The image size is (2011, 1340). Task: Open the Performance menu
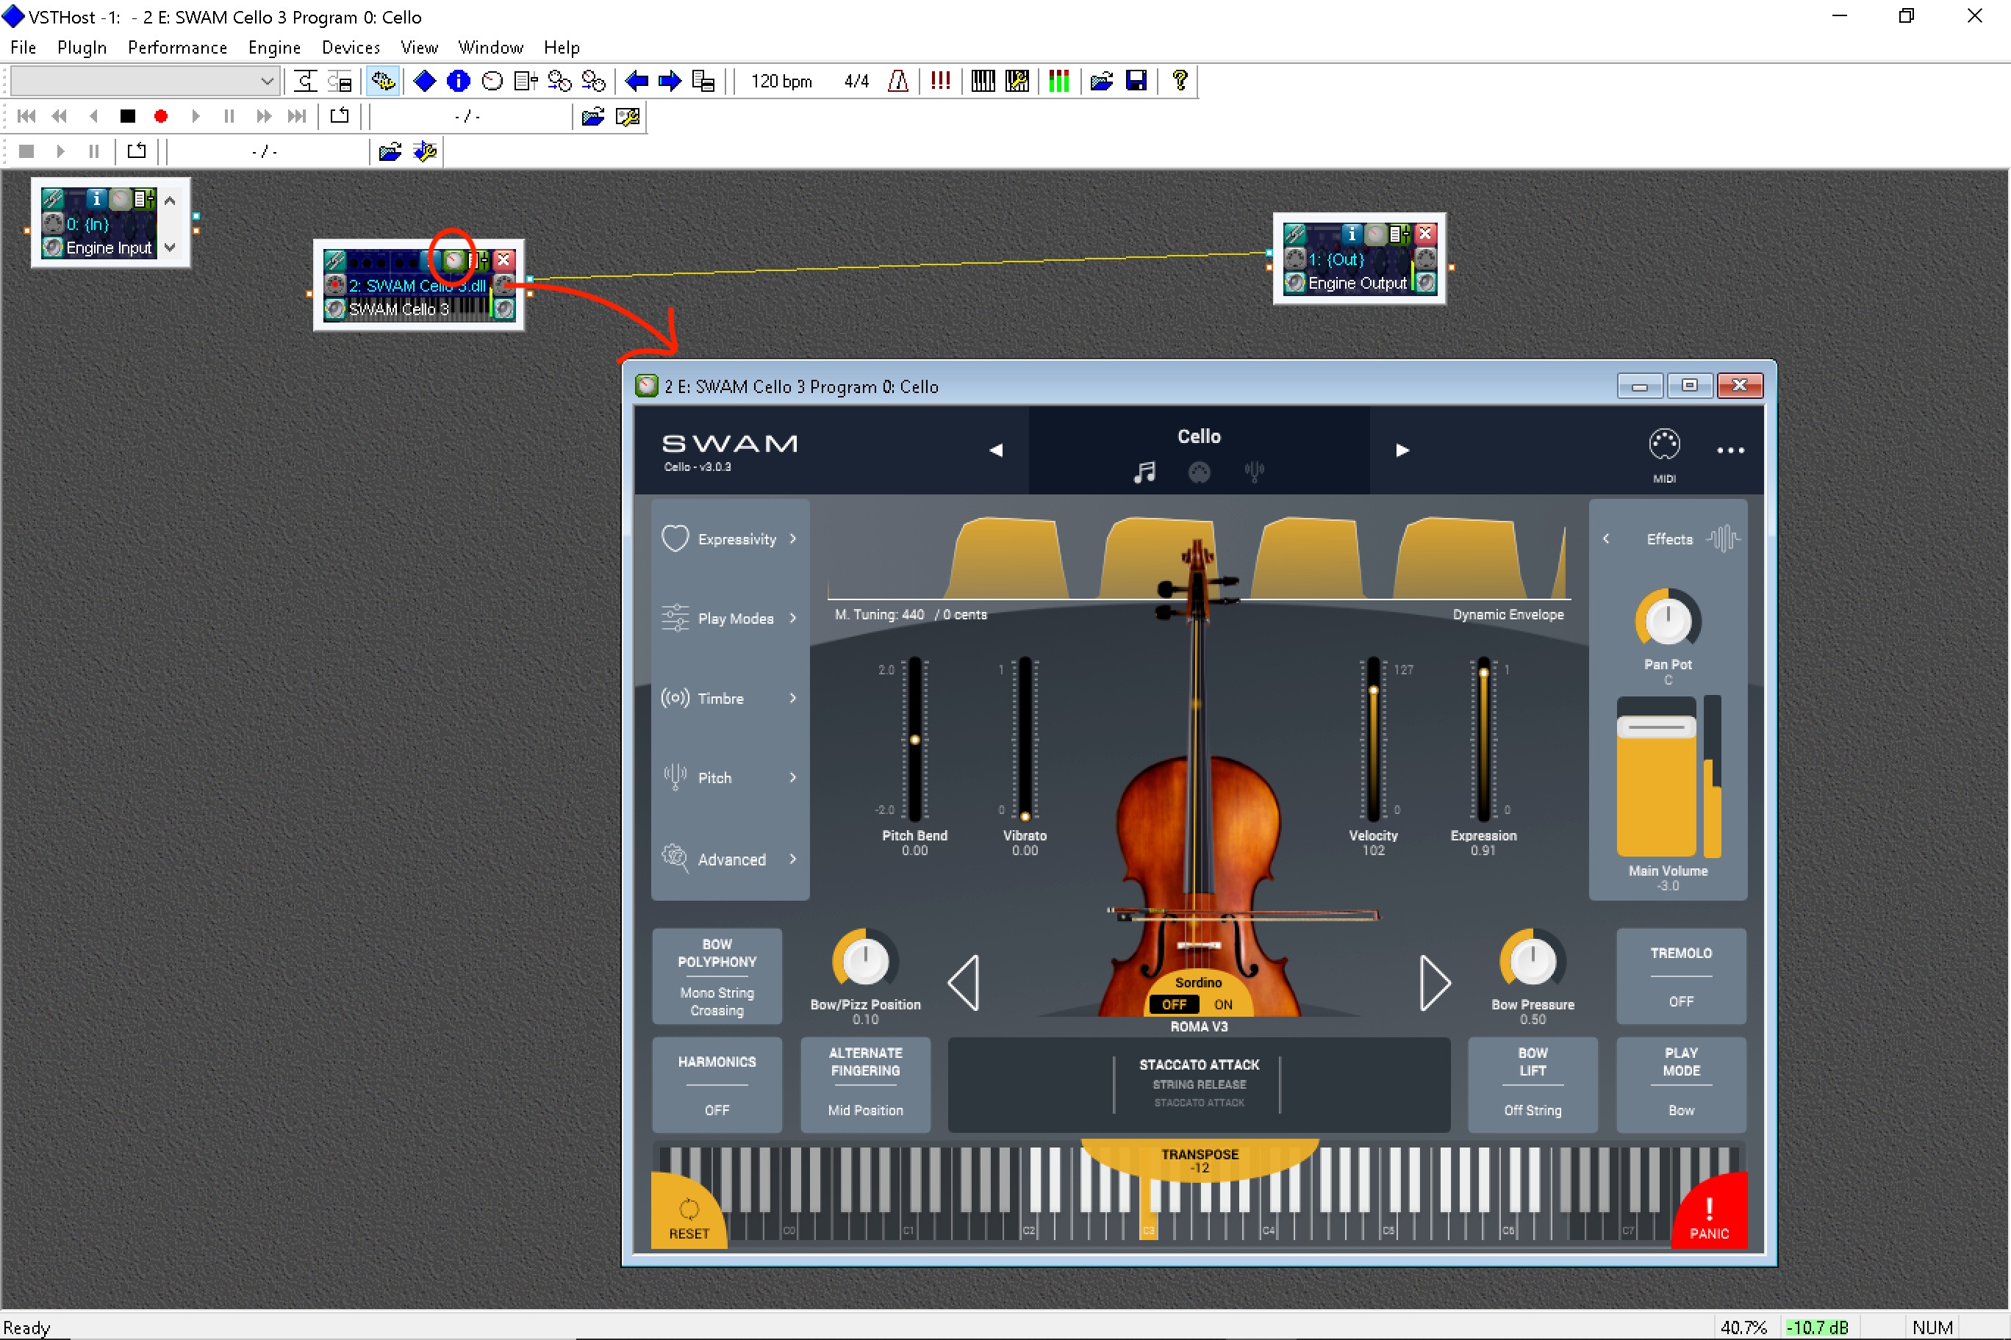177,48
